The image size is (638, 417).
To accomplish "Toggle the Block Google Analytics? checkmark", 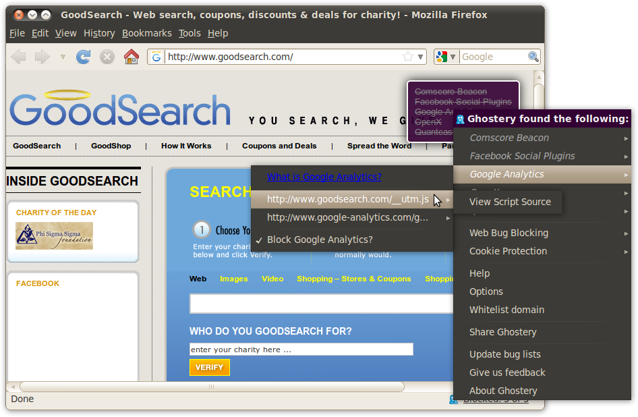I will tap(352, 240).
